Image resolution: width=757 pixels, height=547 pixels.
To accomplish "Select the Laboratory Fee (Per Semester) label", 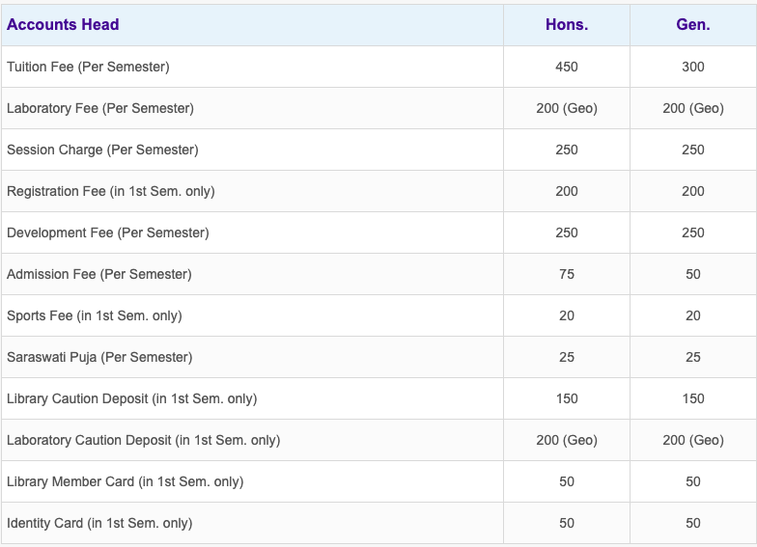I will point(100,108).
